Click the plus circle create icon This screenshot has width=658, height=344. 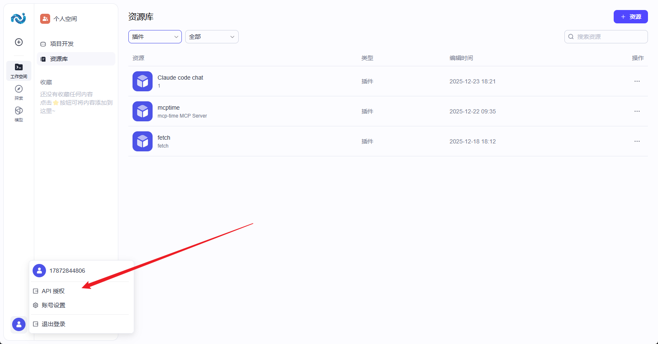point(19,42)
